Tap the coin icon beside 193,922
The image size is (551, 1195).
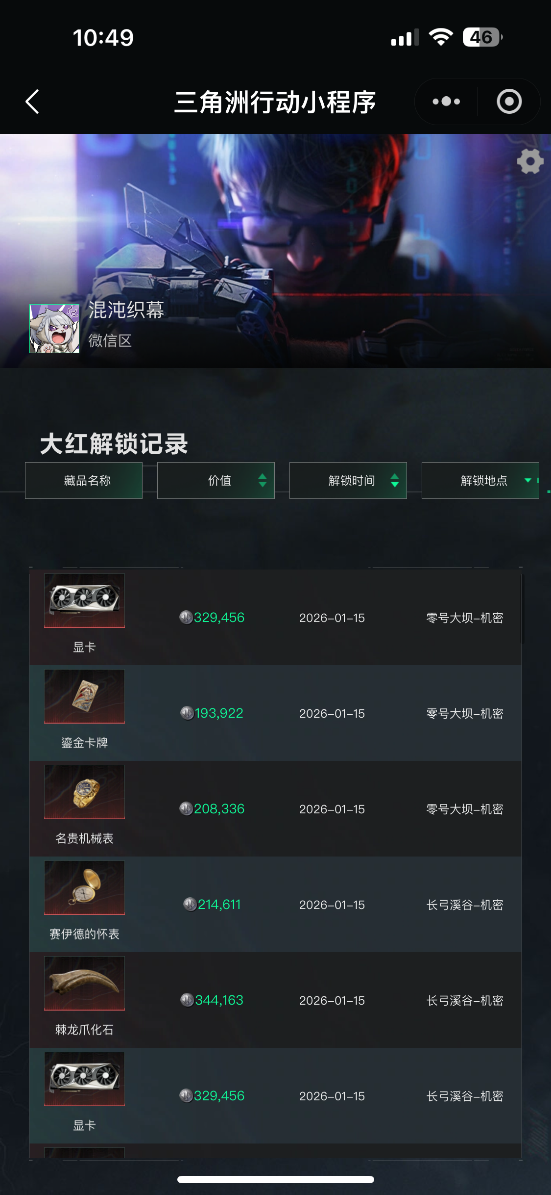tap(187, 713)
